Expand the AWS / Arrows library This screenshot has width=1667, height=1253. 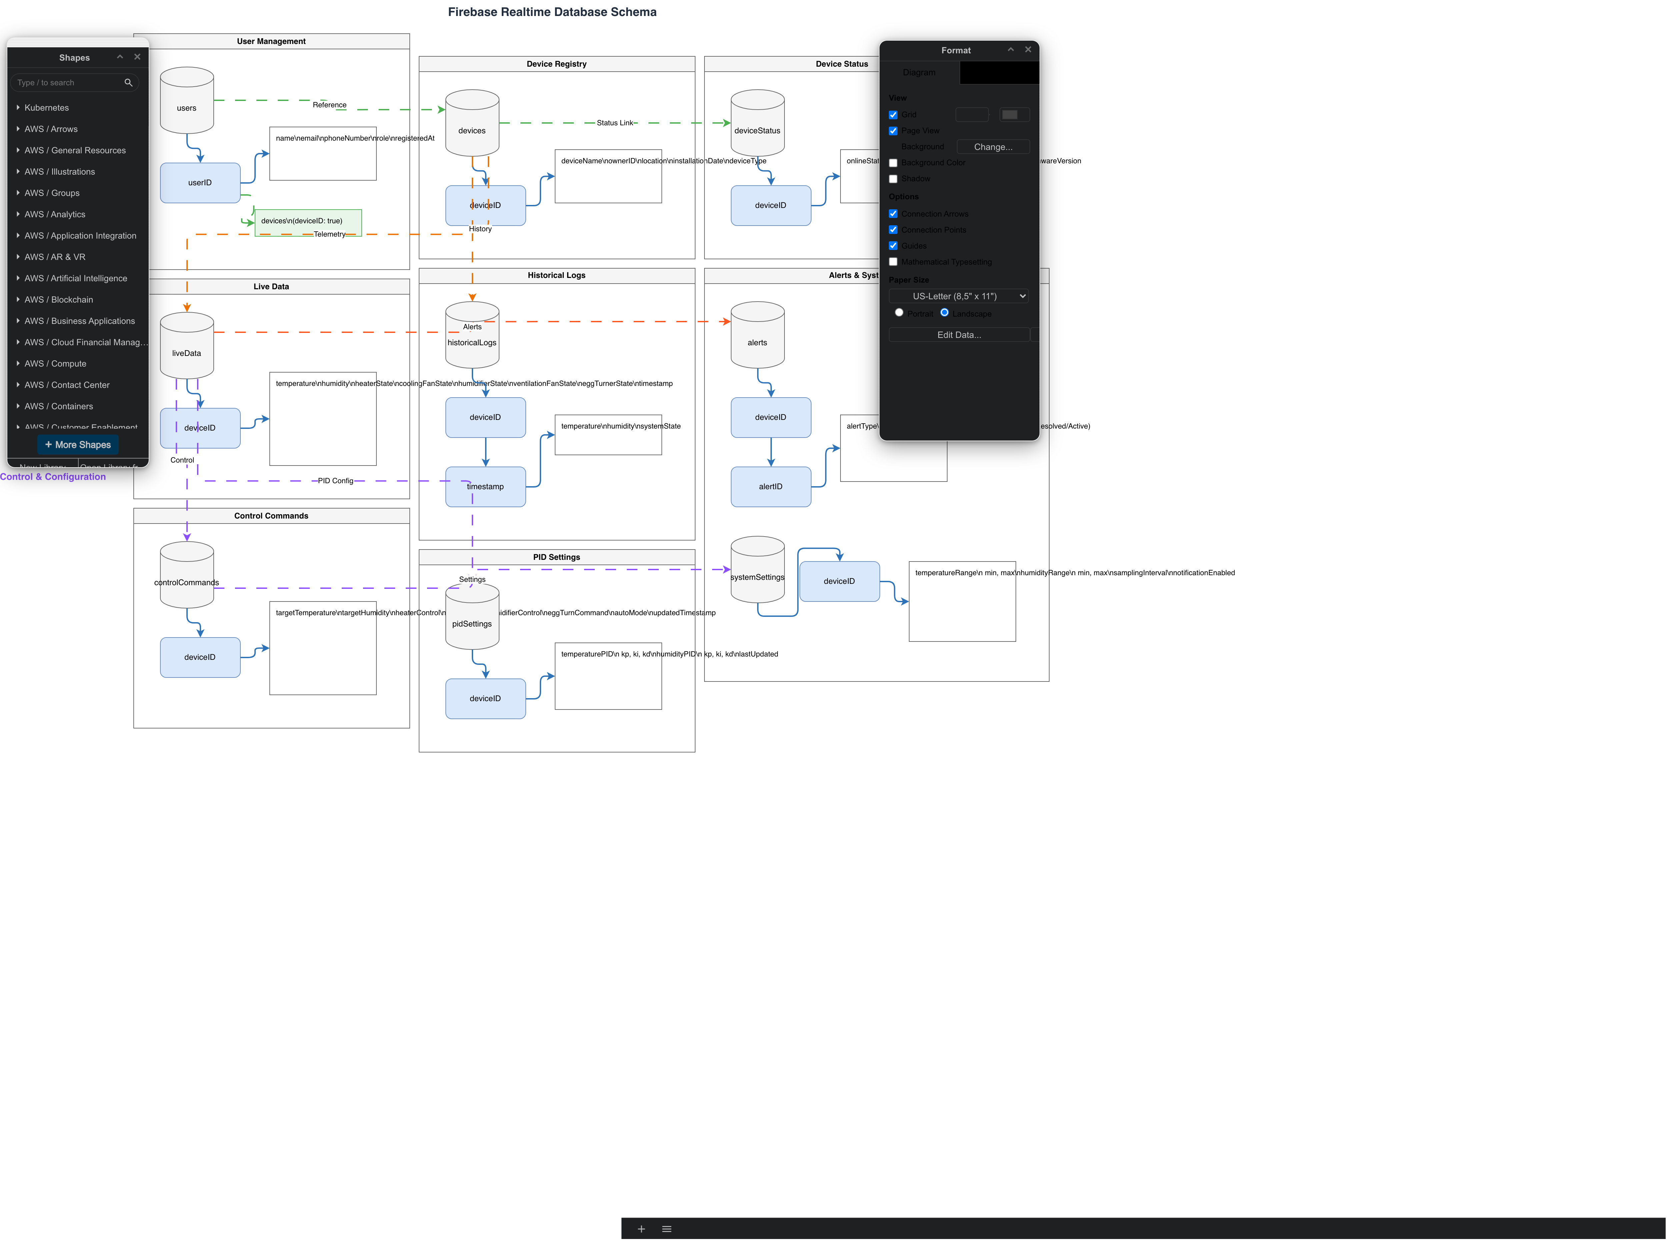tap(78, 130)
